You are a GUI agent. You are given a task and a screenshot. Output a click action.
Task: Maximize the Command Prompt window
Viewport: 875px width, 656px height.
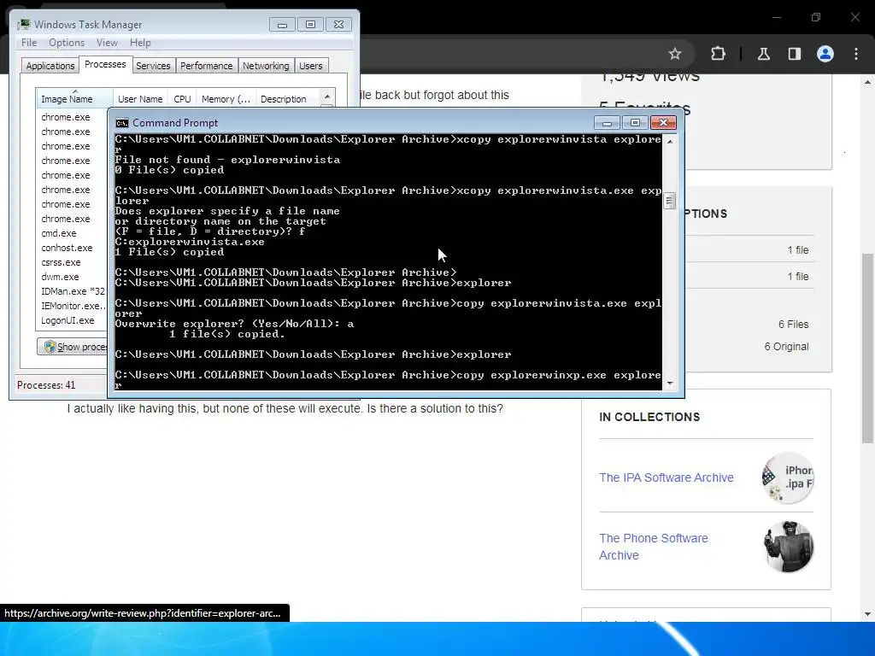click(635, 123)
